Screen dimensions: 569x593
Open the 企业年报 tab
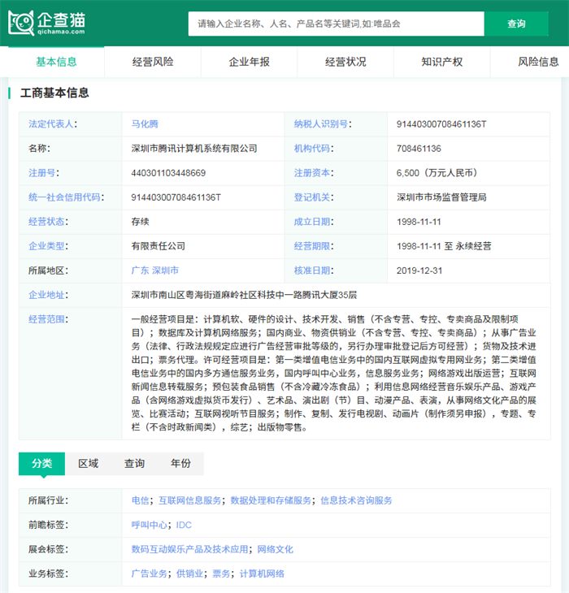click(249, 62)
